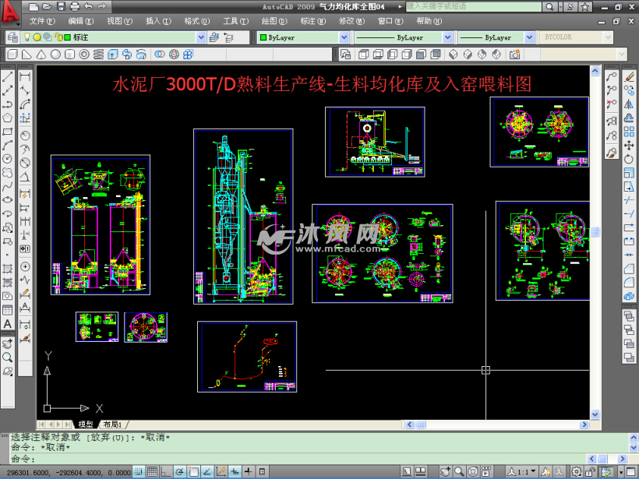This screenshot has height=479, width=639.
Task: Expand the ByLayer linetype dropdown
Action: click(x=447, y=37)
